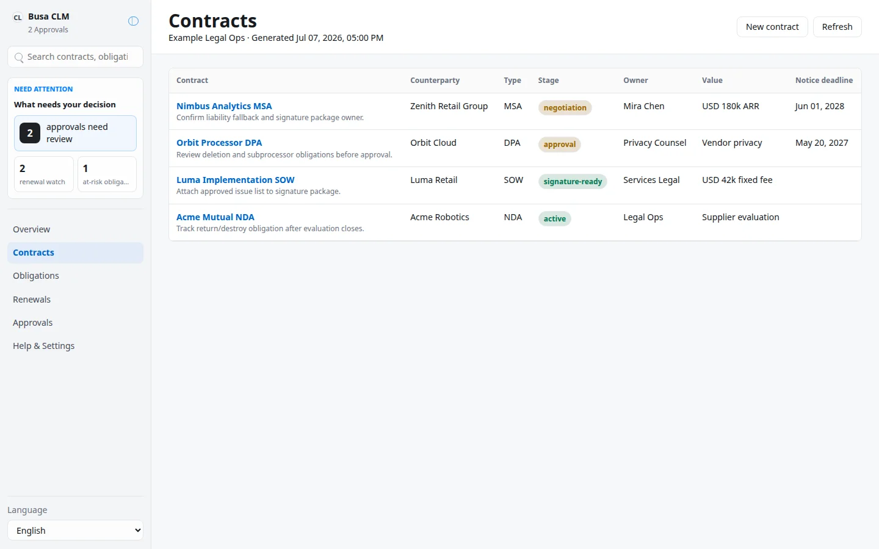Click the Busa CLM title

pyautogui.click(x=48, y=16)
